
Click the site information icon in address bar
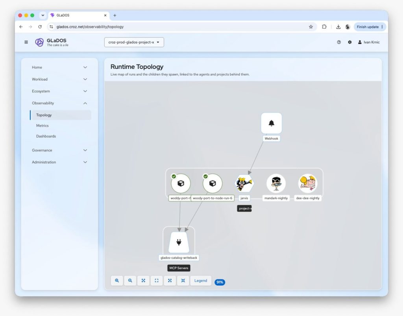[52, 27]
